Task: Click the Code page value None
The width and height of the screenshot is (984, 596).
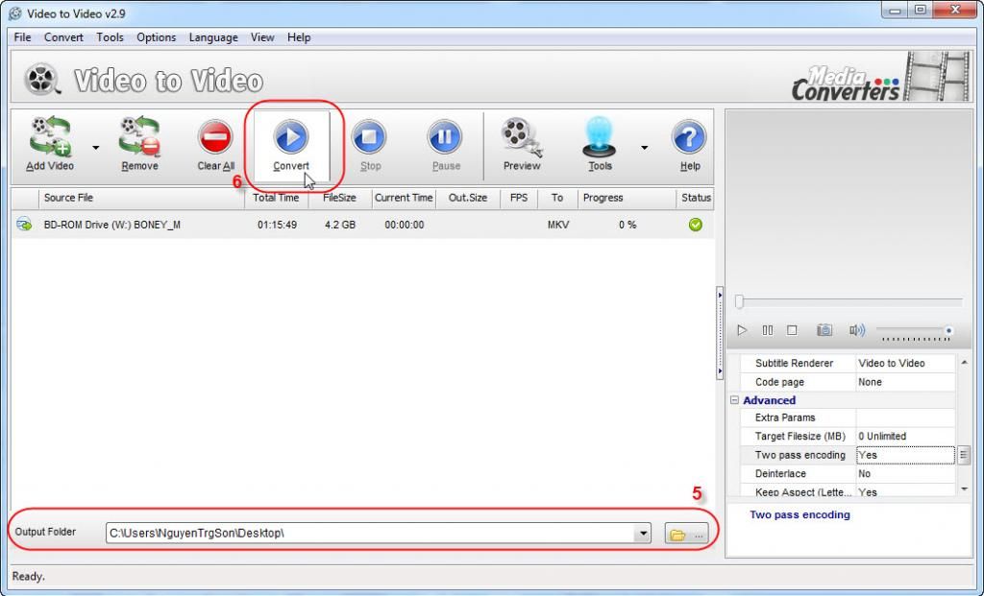Action: click(x=905, y=382)
